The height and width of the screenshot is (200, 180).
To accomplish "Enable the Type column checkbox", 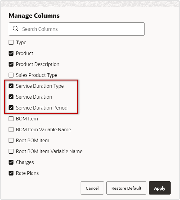I will point(11,42).
